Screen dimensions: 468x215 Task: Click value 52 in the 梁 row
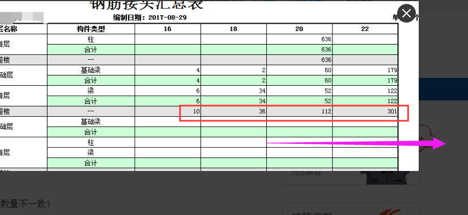click(x=328, y=91)
